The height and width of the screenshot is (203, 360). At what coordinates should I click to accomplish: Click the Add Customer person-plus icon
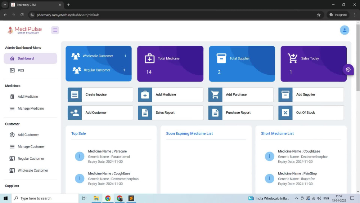click(x=75, y=112)
